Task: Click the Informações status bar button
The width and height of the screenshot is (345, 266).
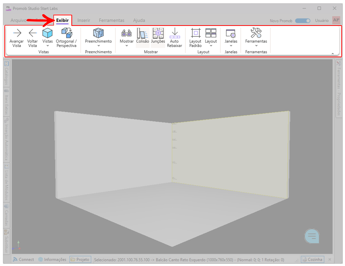Action: click(x=52, y=259)
